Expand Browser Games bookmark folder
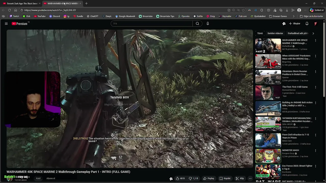This screenshot has height=183, width=326. tap(278, 16)
